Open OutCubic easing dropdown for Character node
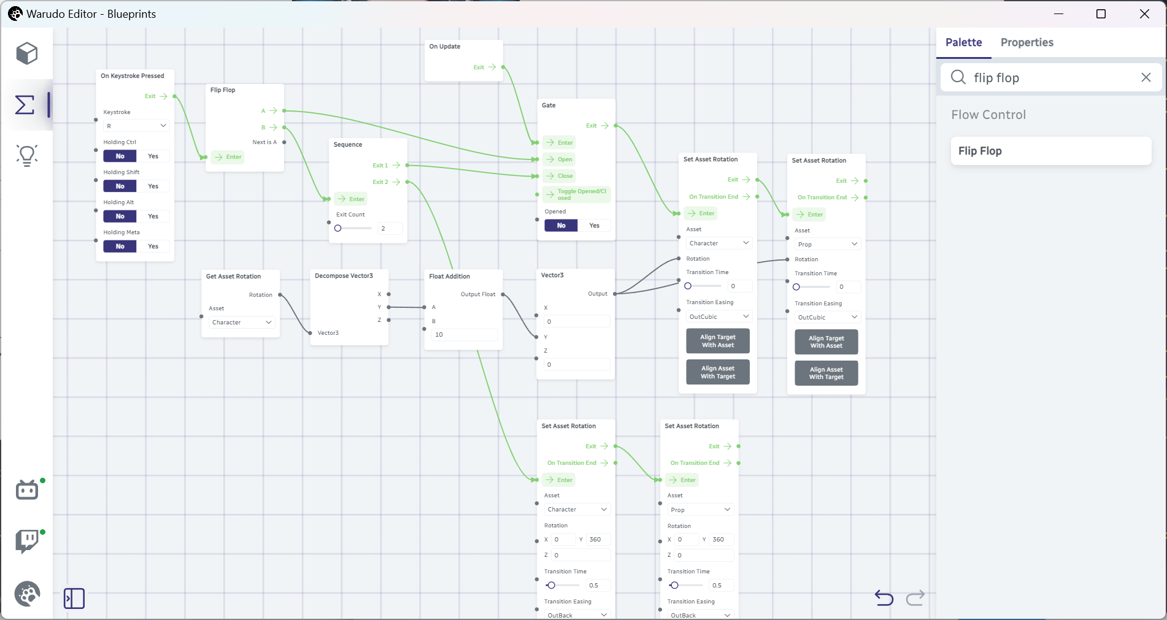The width and height of the screenshot is (1167, 620). 719,317
